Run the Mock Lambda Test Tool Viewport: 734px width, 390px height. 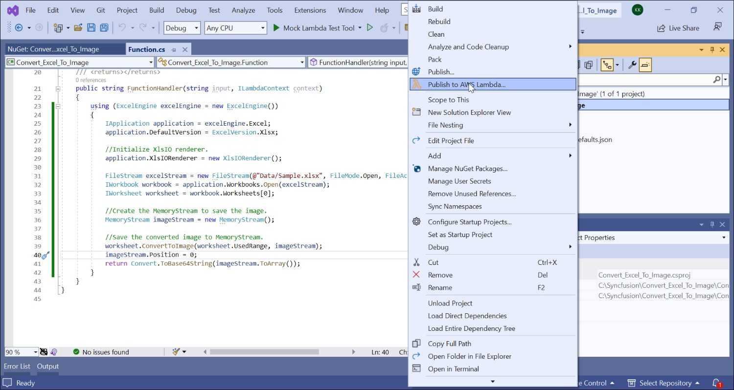tap(314, 28)
